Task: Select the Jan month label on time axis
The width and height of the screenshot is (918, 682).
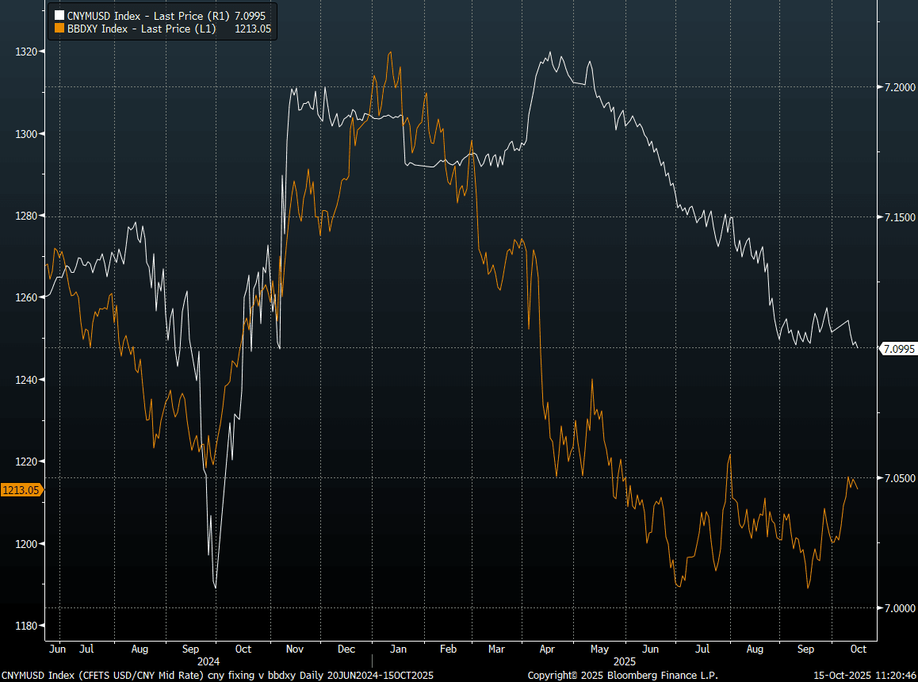Action: pyautogui.click(x=398, y=649)
